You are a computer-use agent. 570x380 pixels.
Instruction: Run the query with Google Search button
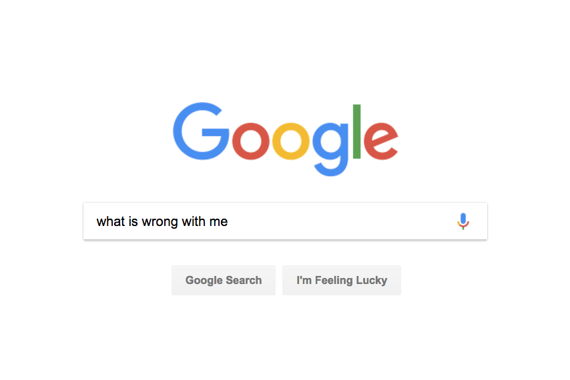(224, 280)
